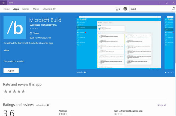This screenshot has width=176, height=116.
Task: Go back with the Store back arrow
Action: (x=3, y=3)
